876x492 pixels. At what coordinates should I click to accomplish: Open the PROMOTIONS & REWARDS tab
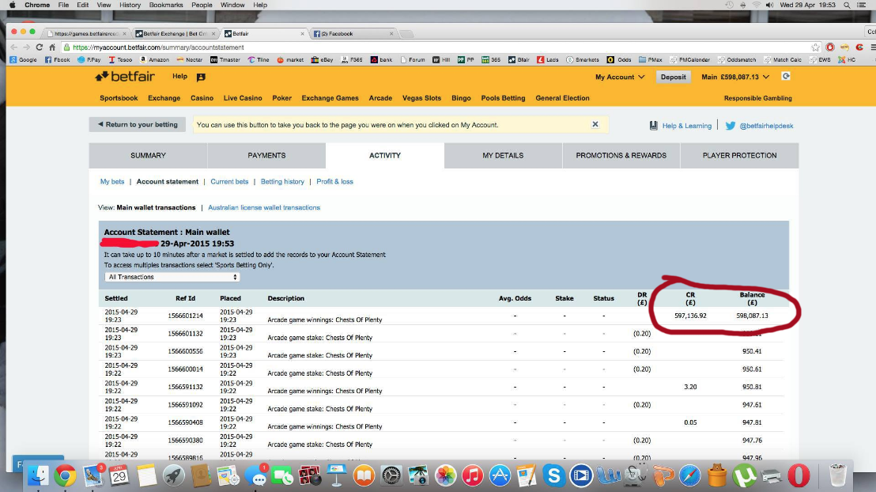(x=621, y=155)
